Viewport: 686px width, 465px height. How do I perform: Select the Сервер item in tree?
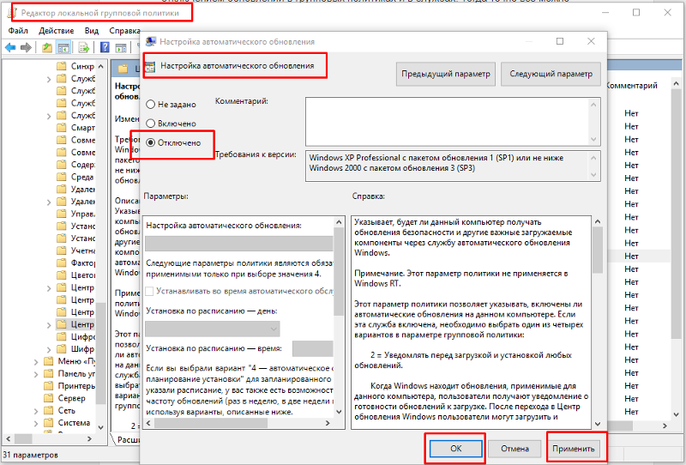pos(72,398)
